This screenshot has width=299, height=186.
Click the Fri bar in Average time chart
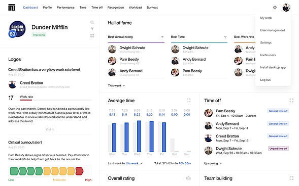pyautogui.click(x=164, y=137)
